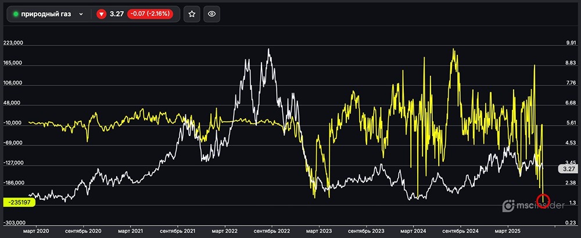Toggle chart visibility with the eye icon
The image size is (581, 238).
(211, 14)
